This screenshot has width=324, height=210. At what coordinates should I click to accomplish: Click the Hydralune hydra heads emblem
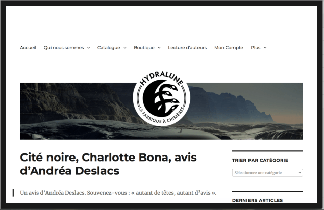[x=161, y=98]
